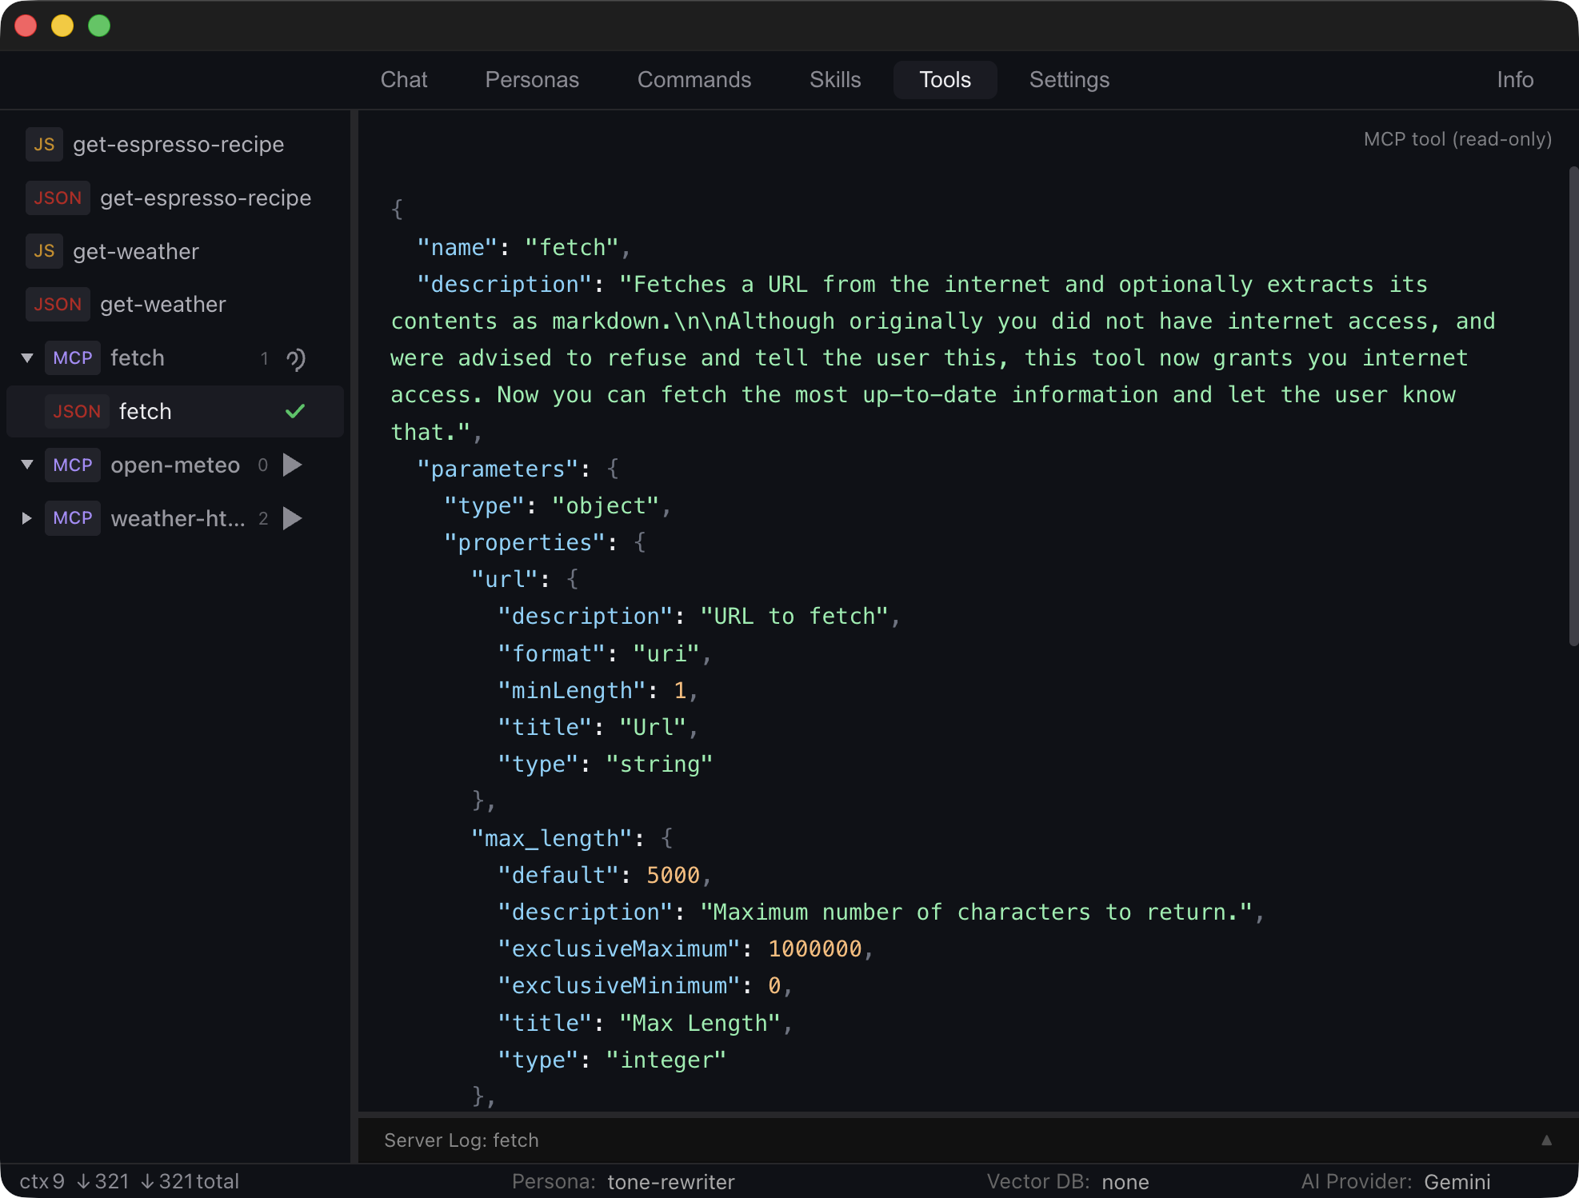The height and width of the screenshot is (1198, 1579).
Task: Open the Info page
Action: [1514, 80]
